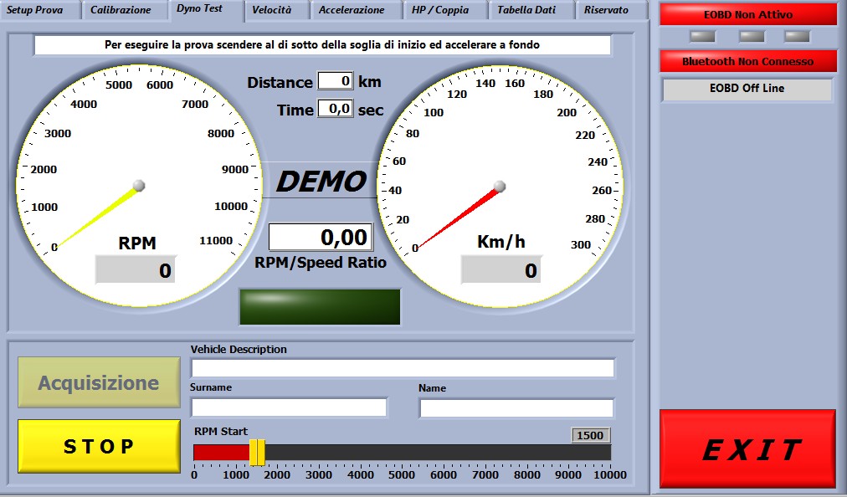The height and width of the screenshot is (497, 847).
Task: Click the red EXIT button
Action: click(x=747, y=449)
